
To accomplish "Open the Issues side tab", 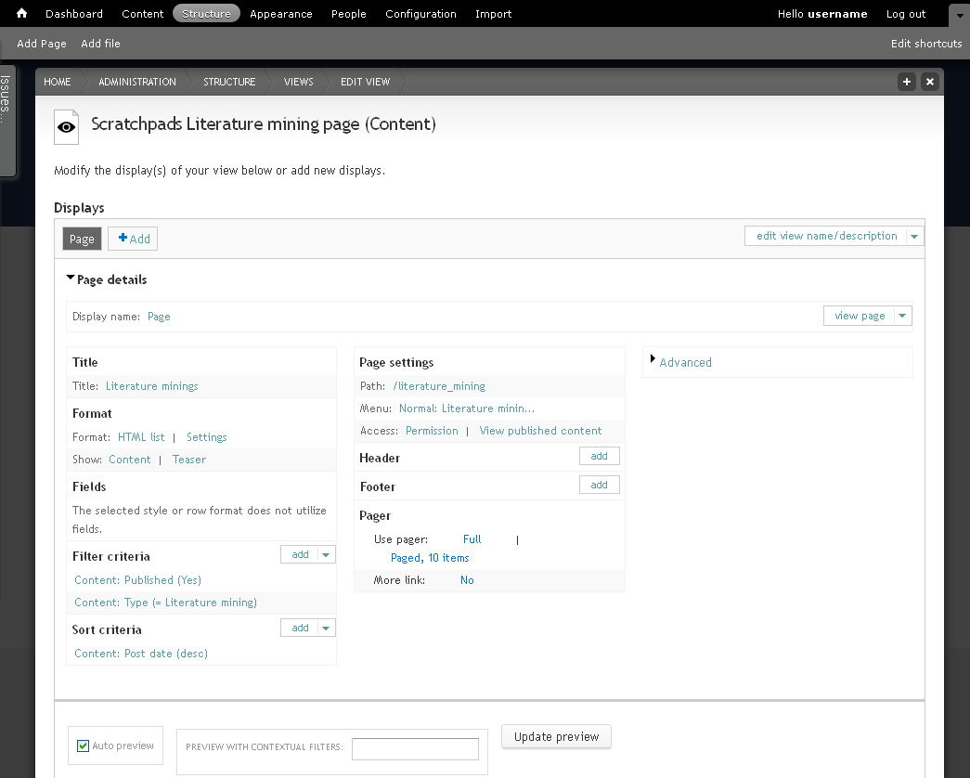I will [x=6, y=121].
